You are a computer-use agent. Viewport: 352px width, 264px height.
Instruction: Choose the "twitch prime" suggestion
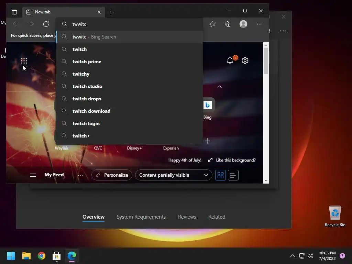[x=130, y=62]
